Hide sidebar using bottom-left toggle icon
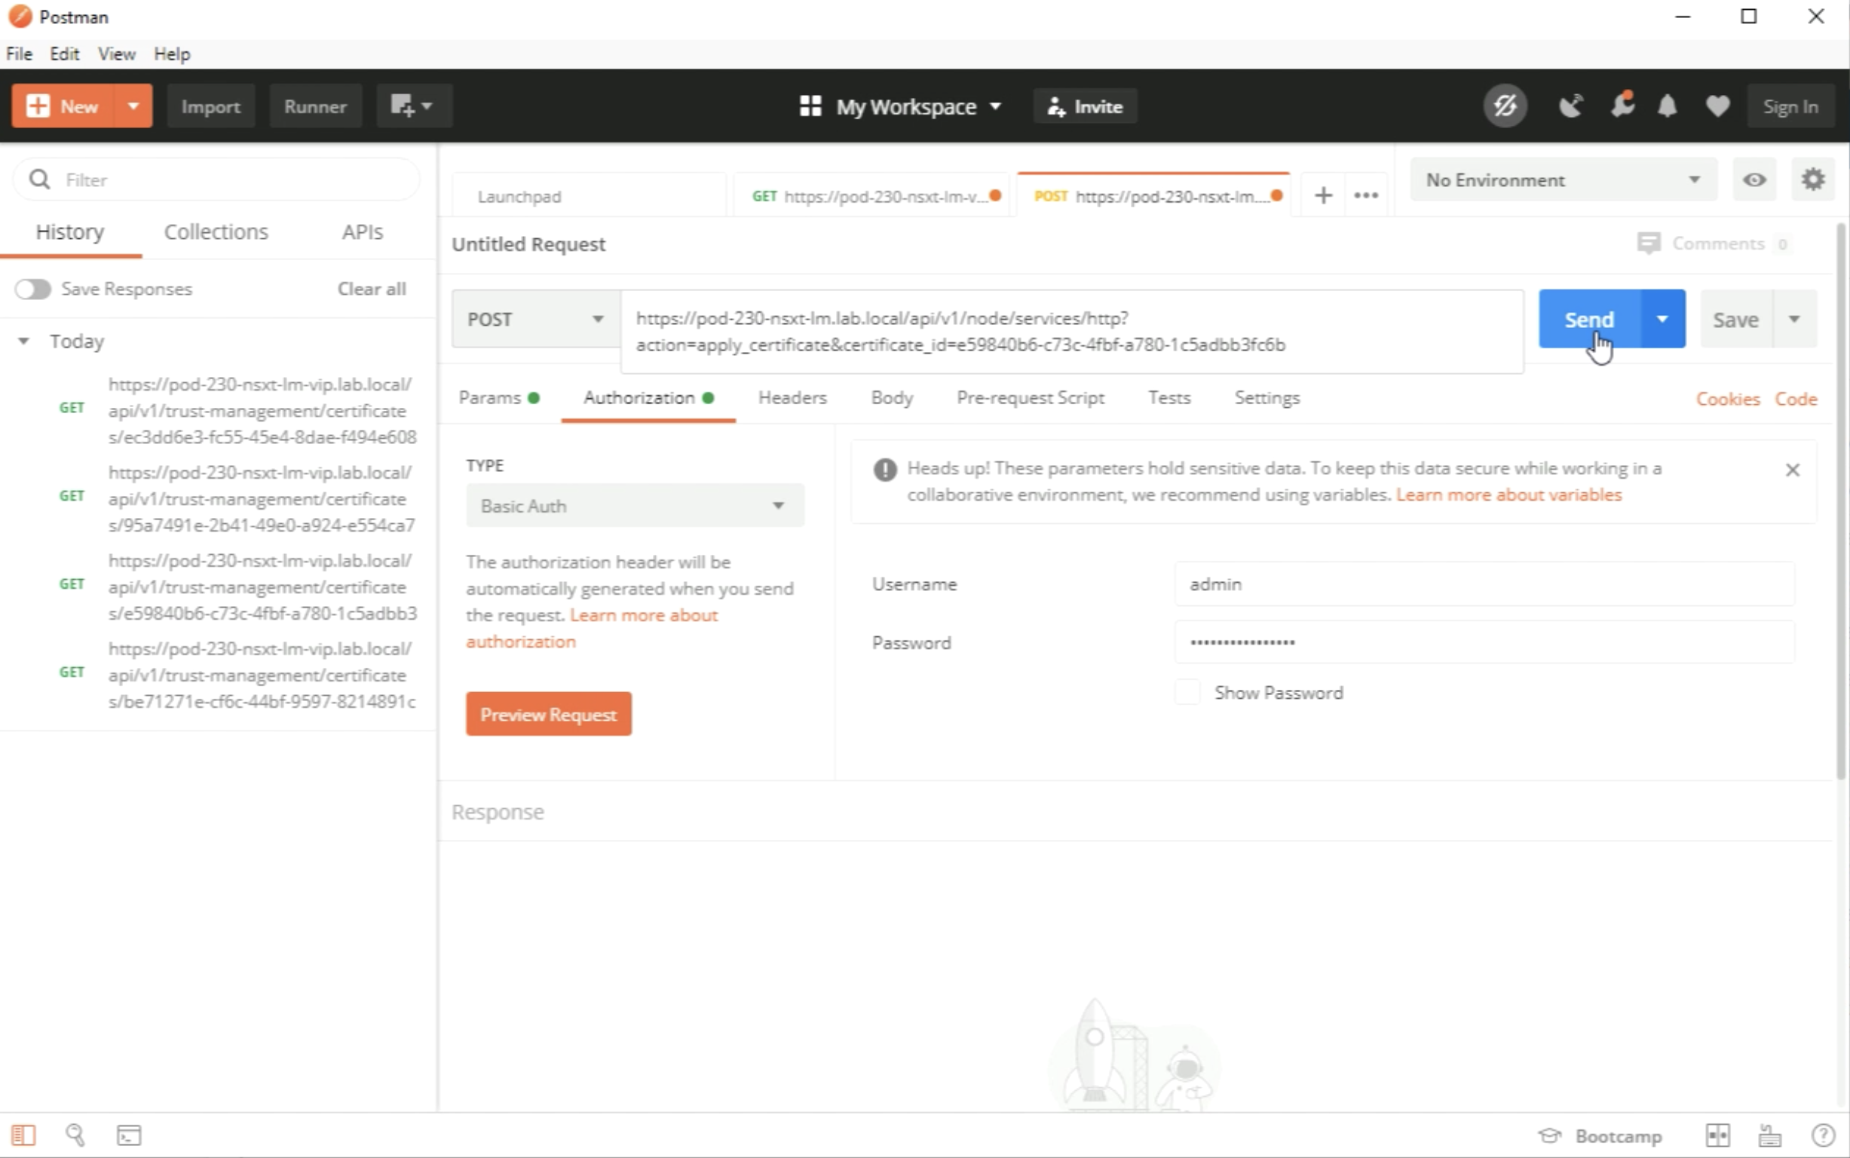1850x1158 pixels. [x=23, y=1135]
